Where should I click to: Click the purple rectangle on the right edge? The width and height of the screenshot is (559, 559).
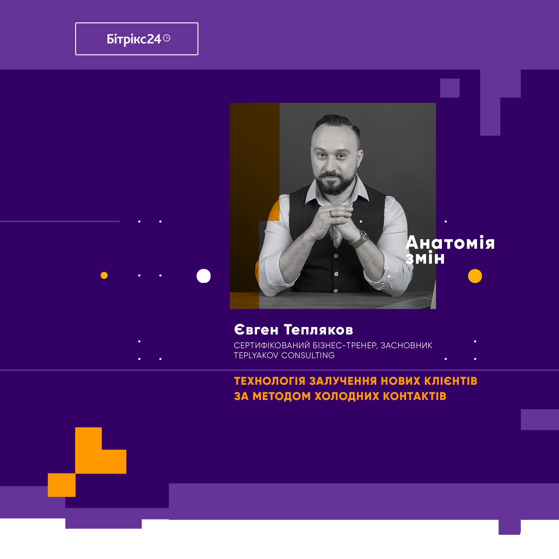(540, 420)
